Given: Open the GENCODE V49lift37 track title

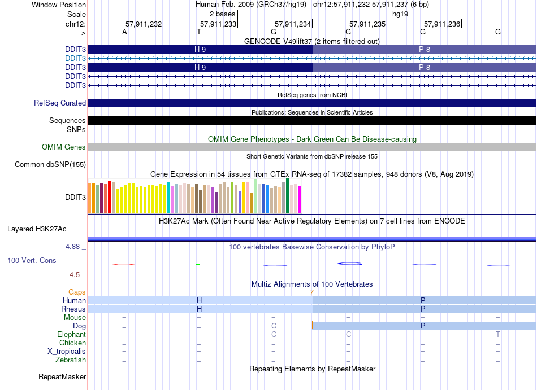Looking at the screenshot, I should (312, 41).
